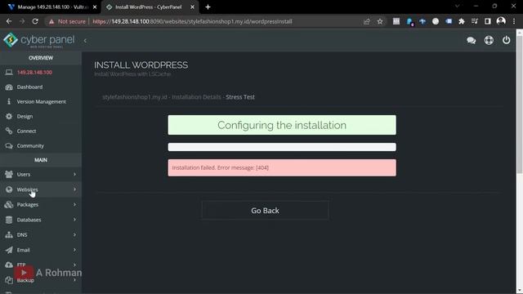Screen dimensions: 523x294
Task: Go back in browser history
Action: click(x=9, y=21)
